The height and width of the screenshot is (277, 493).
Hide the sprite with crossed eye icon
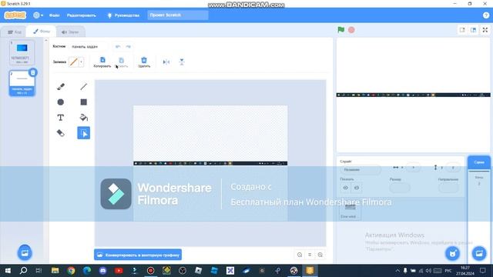[x=357, y=188]
